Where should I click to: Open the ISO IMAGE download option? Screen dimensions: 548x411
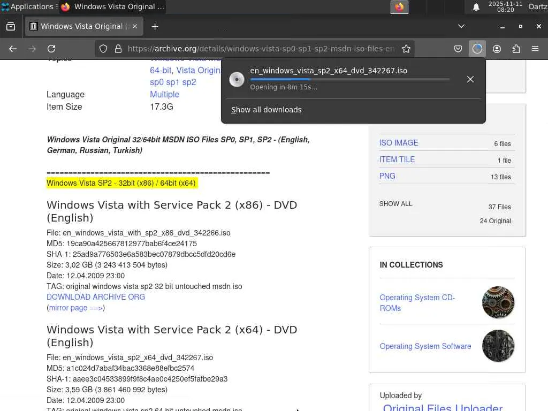point(399,143)
